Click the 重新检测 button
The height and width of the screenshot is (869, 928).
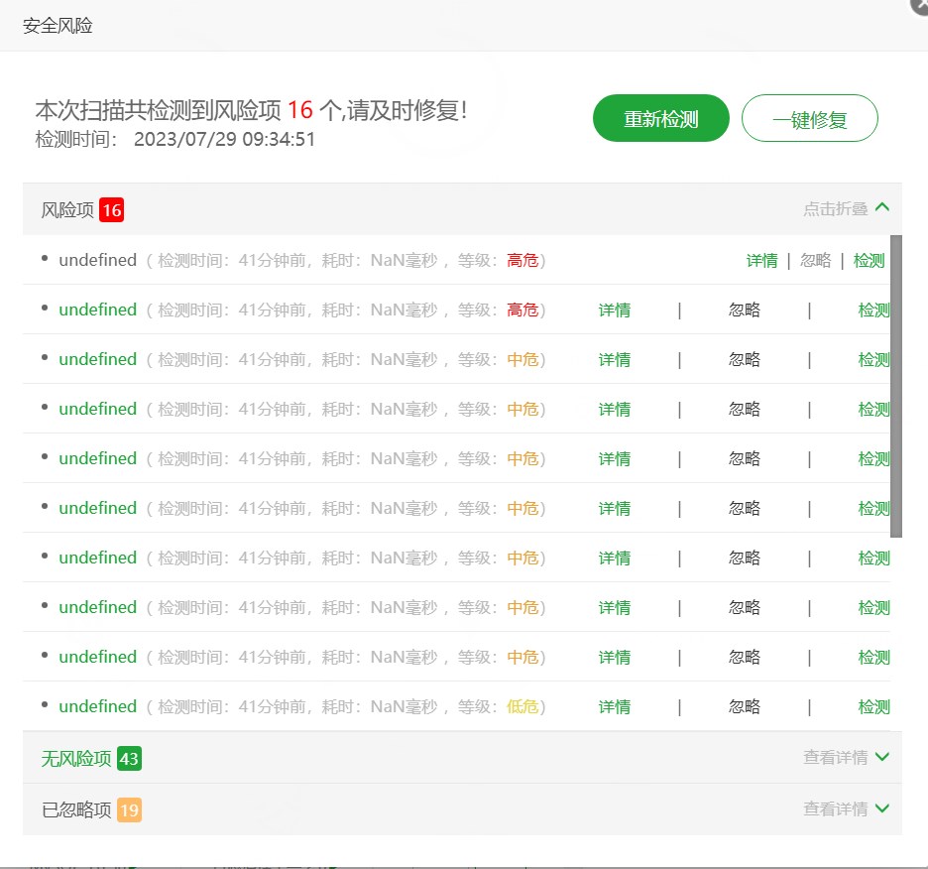coord(660,120)
